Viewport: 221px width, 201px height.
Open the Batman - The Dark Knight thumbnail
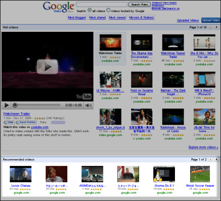[173, 79]
